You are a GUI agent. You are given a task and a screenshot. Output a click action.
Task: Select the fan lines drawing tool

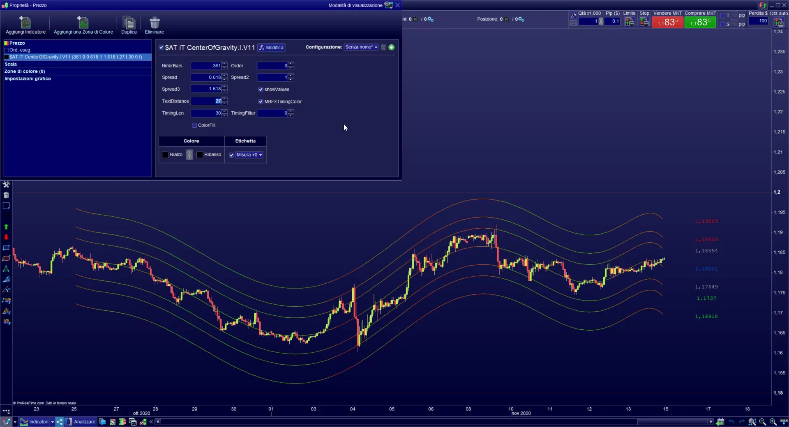(6, 279)
